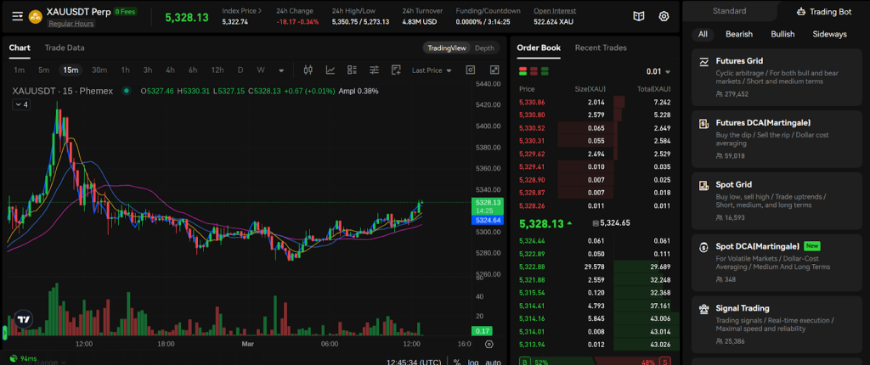Screen dimensions: 870x365
Task: Open the settings gear in top header
Action: (664, 16)
